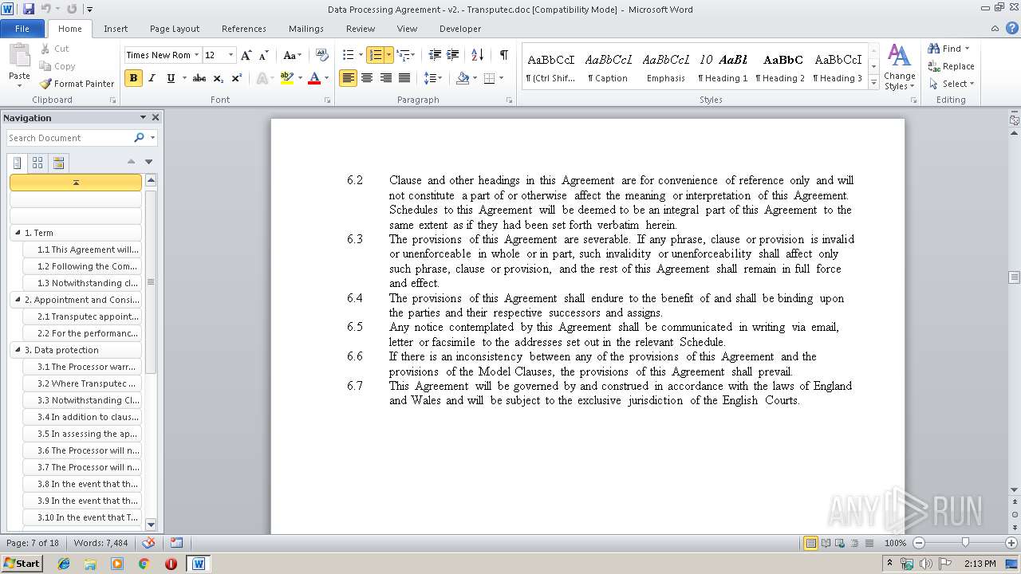Zoom in with plus button
The width and height of the screenshot is (1021, 574).
coord(1011,543)
